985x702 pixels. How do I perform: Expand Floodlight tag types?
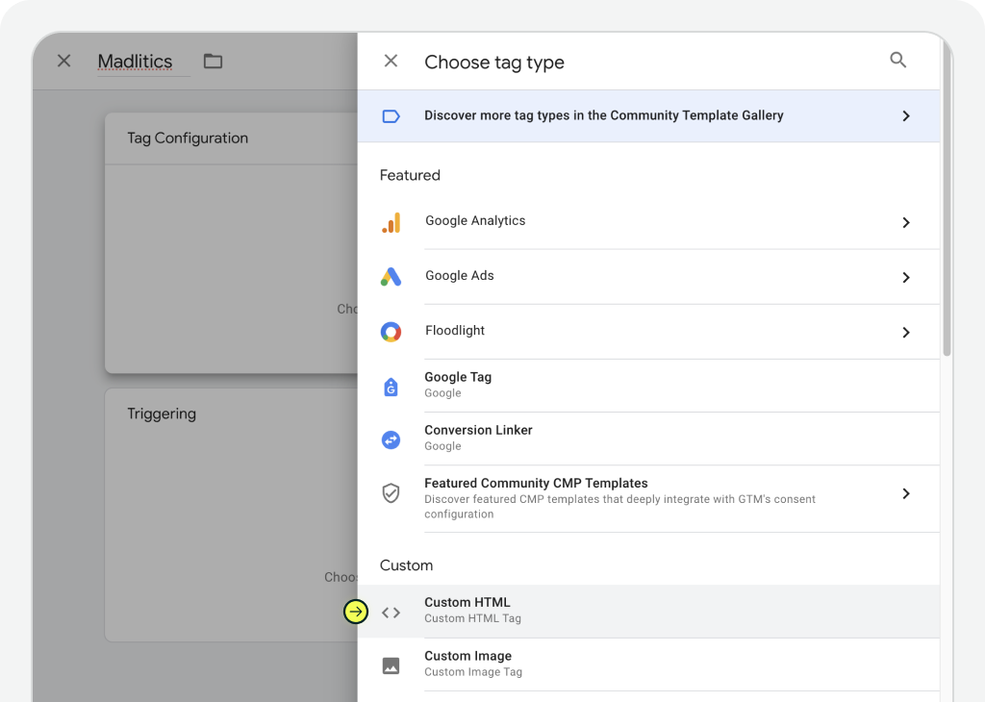(x=906, y=332)
